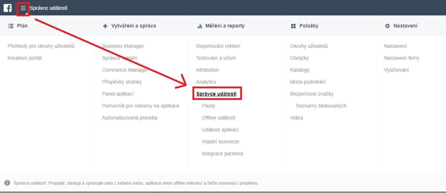Open Okruhy uživatelů under Položky
The image size is (446, 193).
(309, 46)
